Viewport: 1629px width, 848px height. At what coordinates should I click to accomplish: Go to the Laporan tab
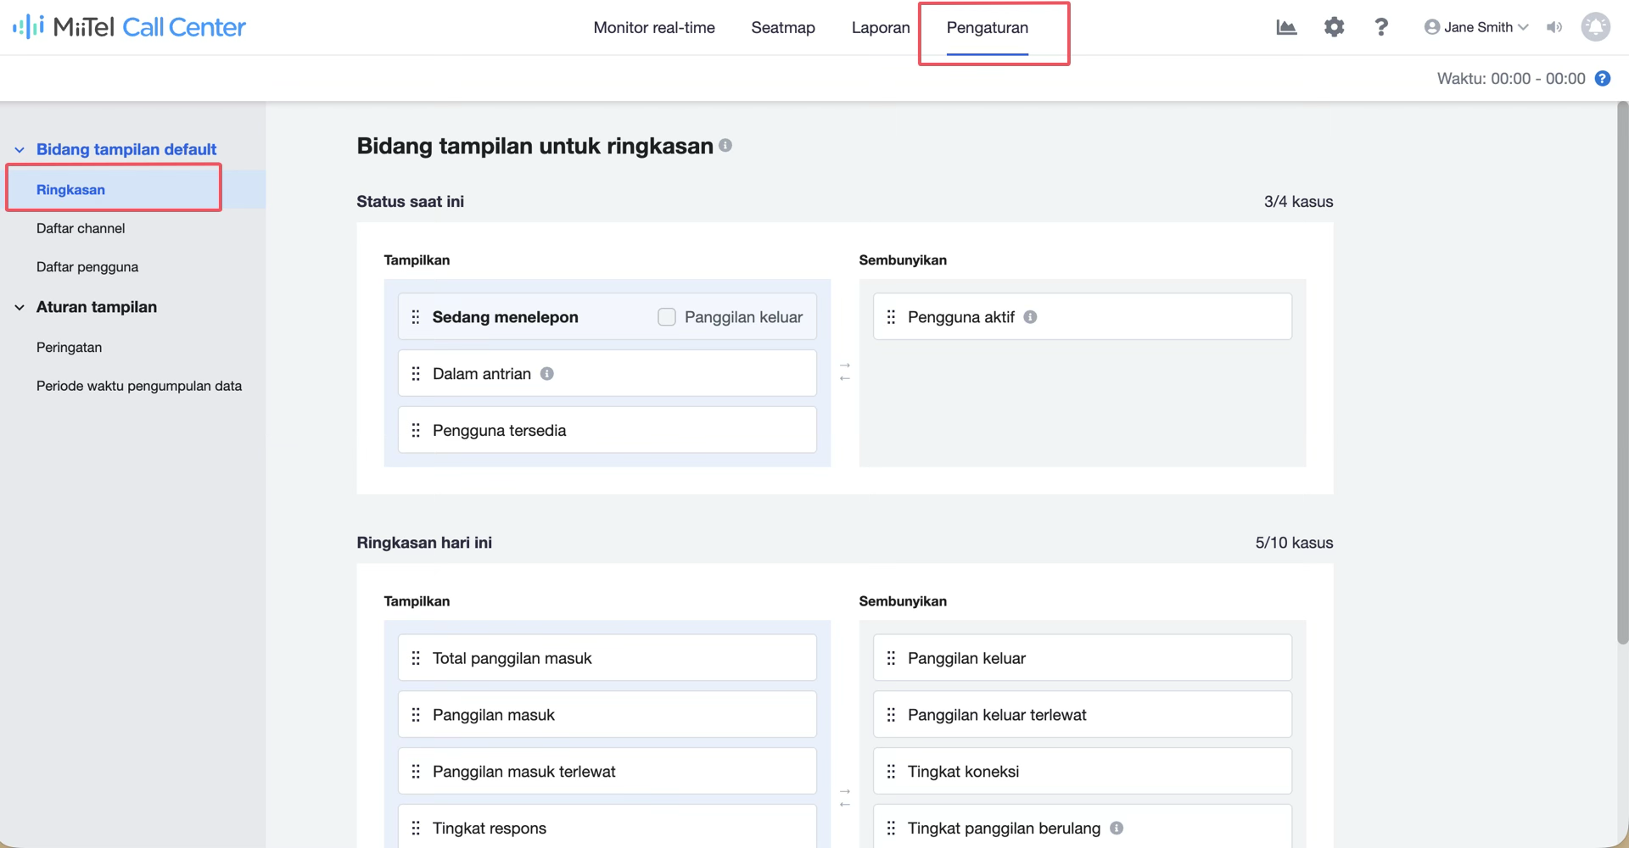pyautogui.click(x=881, y=28)
